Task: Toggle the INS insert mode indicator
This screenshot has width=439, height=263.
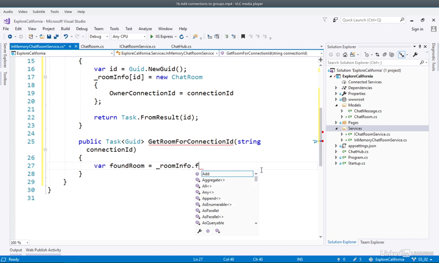Action: (299, 259)
